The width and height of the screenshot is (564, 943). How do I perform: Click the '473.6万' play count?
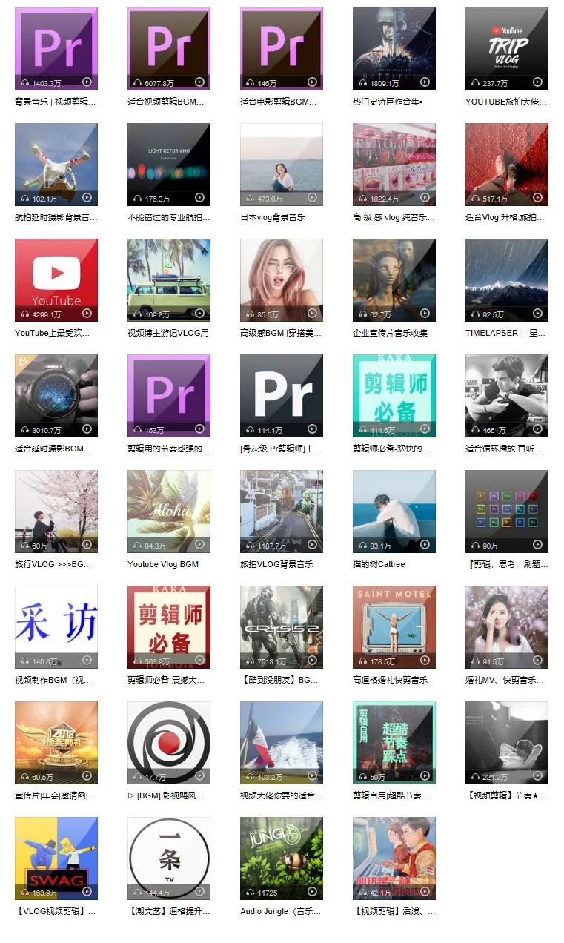(270, 199)
